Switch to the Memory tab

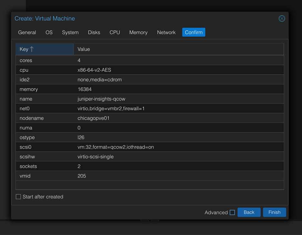(138, 33)
